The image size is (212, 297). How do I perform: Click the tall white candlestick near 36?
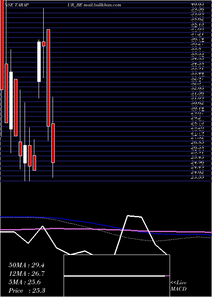pos(39,62)
